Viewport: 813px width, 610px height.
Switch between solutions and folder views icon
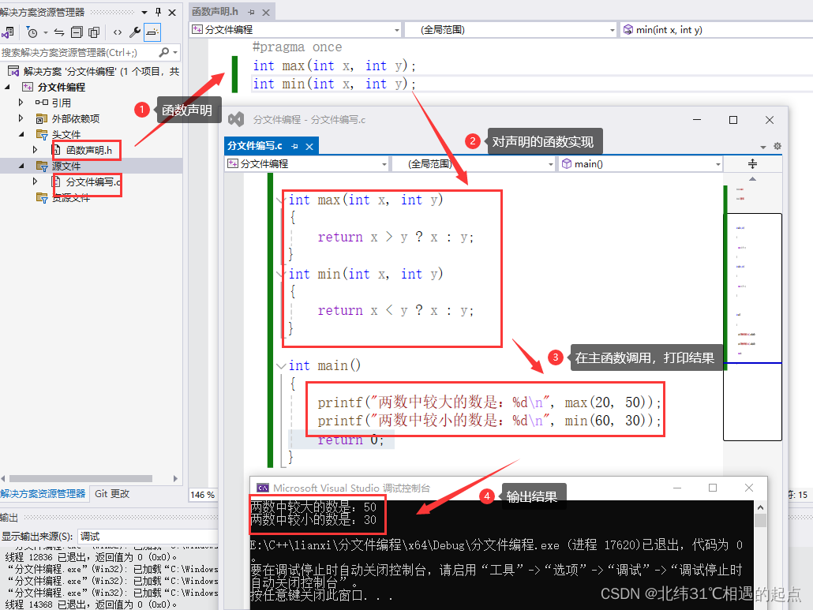click(7, 32)
